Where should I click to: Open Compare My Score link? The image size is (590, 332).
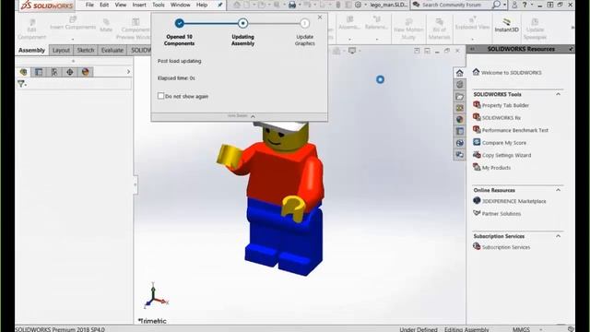[504, 143]
